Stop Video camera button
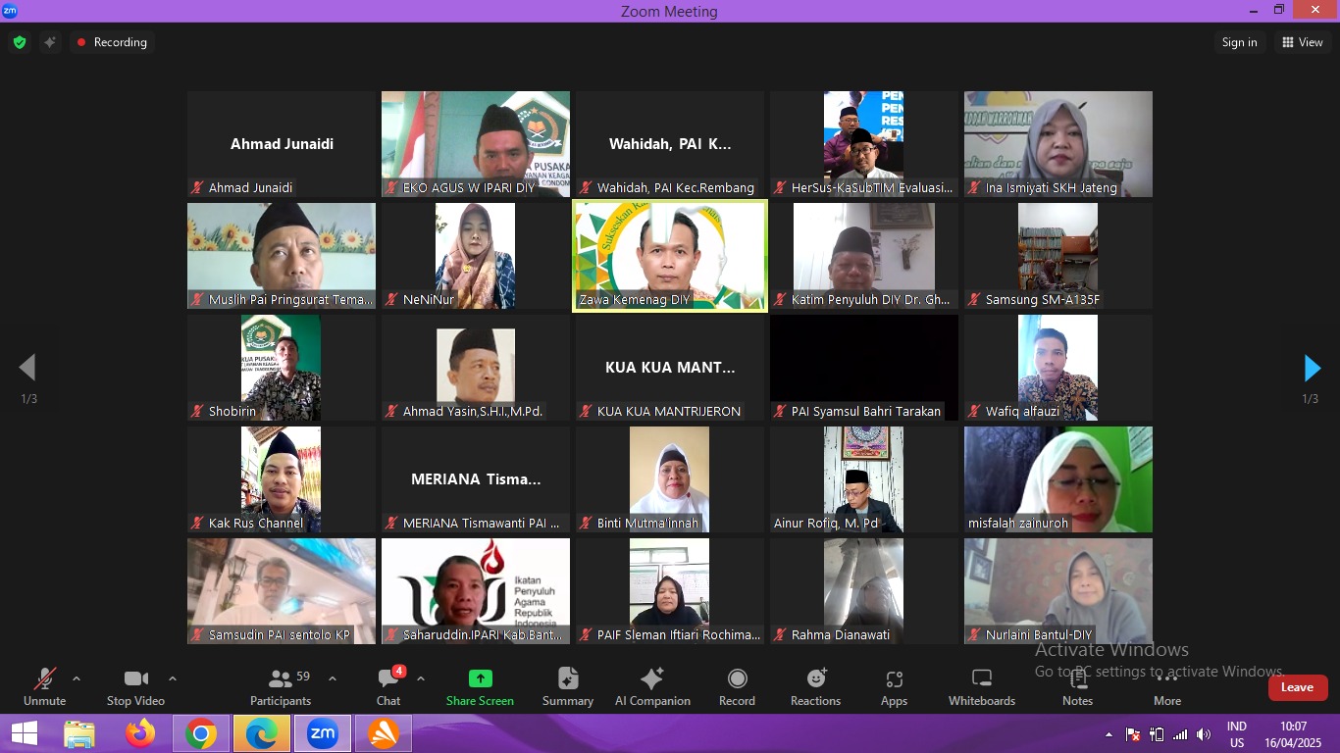This screenshot has height=753, width=1340. pos(135,686)
